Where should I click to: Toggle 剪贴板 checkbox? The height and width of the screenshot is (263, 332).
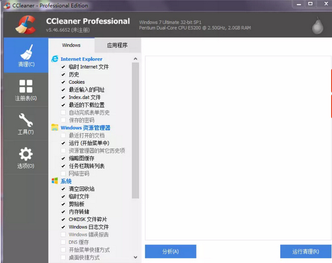[63, 204]
